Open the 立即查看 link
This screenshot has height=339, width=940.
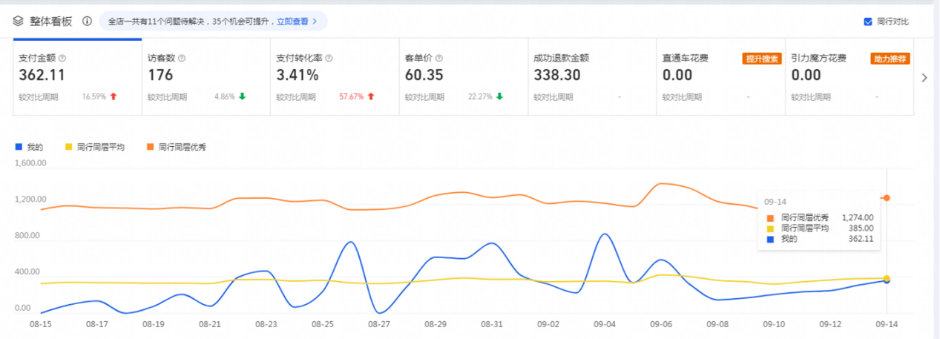click(x=296, y=22)
